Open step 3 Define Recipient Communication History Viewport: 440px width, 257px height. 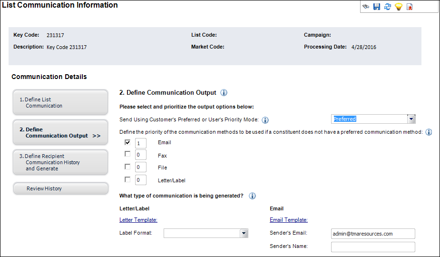tap(60, 162)
